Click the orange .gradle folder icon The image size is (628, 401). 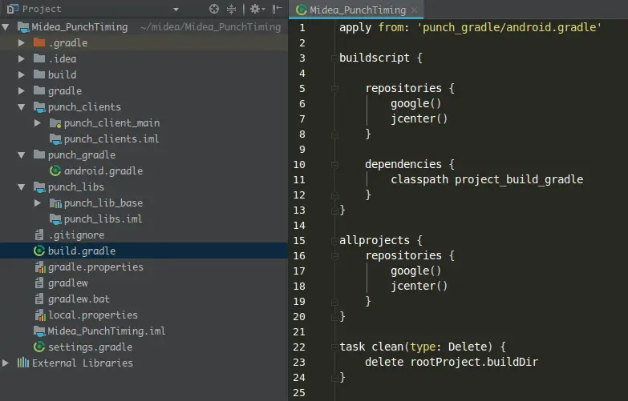(39, 42)
